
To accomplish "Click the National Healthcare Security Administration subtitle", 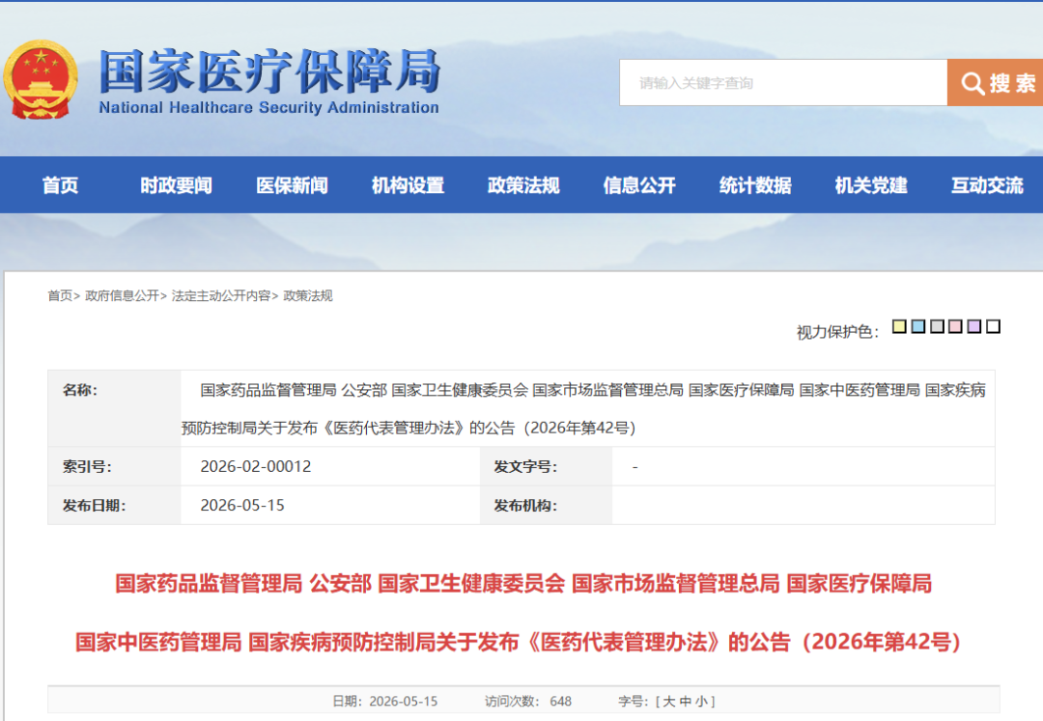I will coord(268,108).
